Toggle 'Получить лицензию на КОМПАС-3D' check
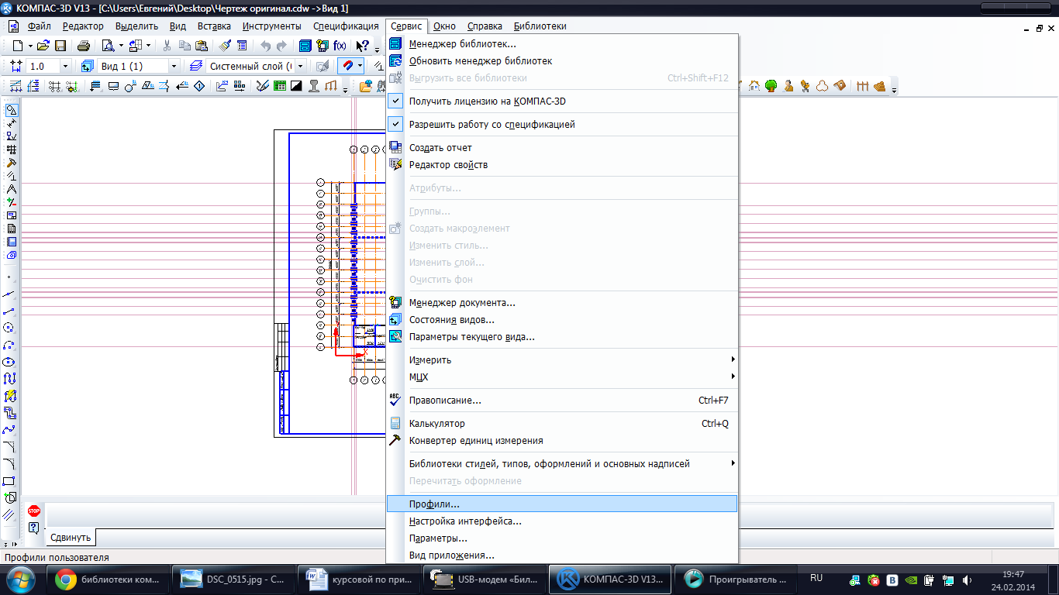 [x=395, y=101]
